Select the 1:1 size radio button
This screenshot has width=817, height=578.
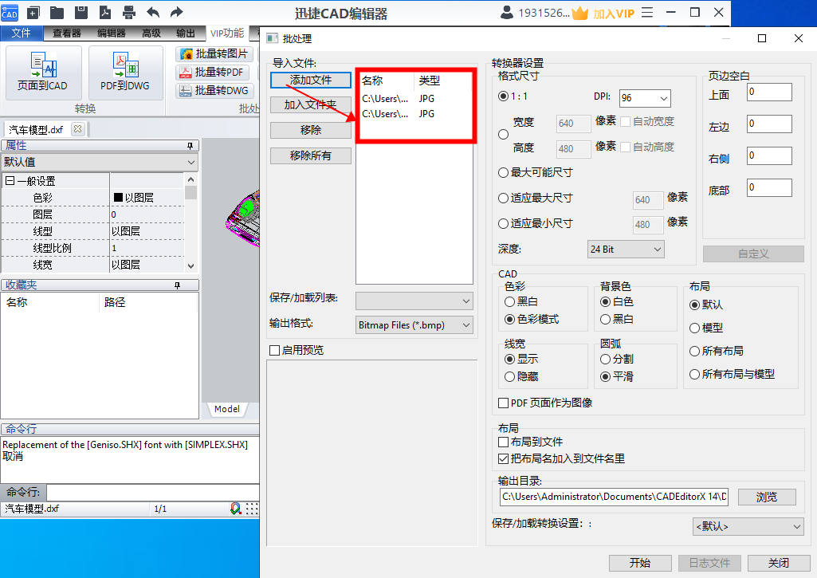click(503, 96)
